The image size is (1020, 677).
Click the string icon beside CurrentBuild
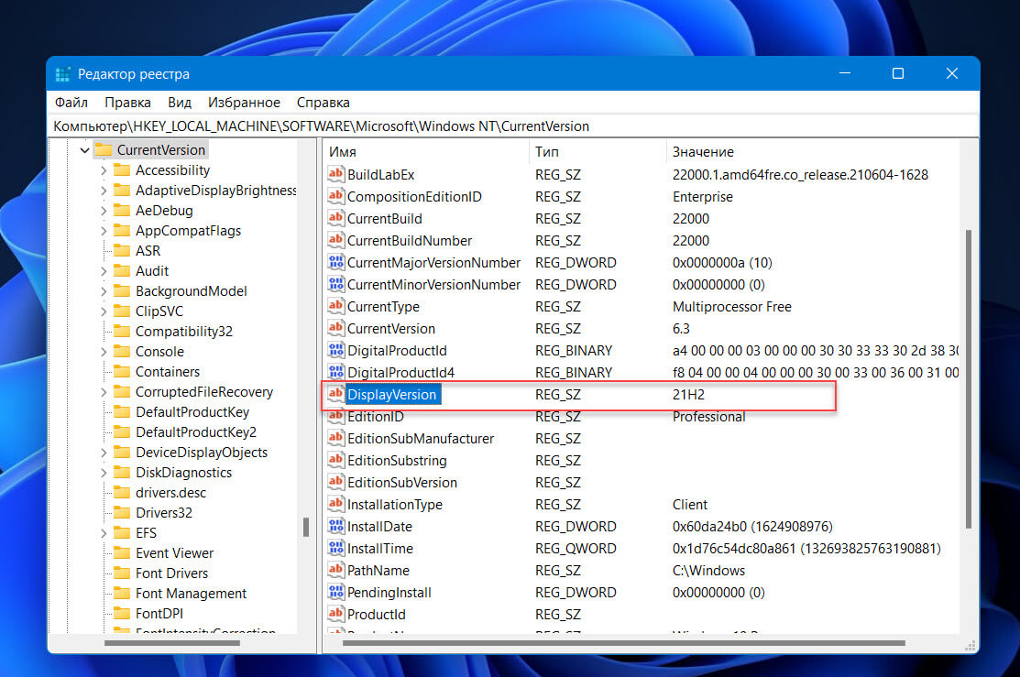[x=335, y=218]
